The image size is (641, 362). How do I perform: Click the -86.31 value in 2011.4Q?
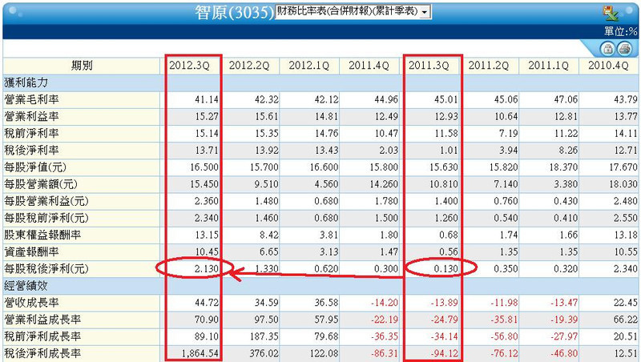click(385, 353)
